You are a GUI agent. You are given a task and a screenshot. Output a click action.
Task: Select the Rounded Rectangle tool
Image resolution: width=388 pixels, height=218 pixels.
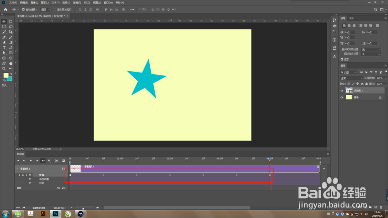(4, 58)
